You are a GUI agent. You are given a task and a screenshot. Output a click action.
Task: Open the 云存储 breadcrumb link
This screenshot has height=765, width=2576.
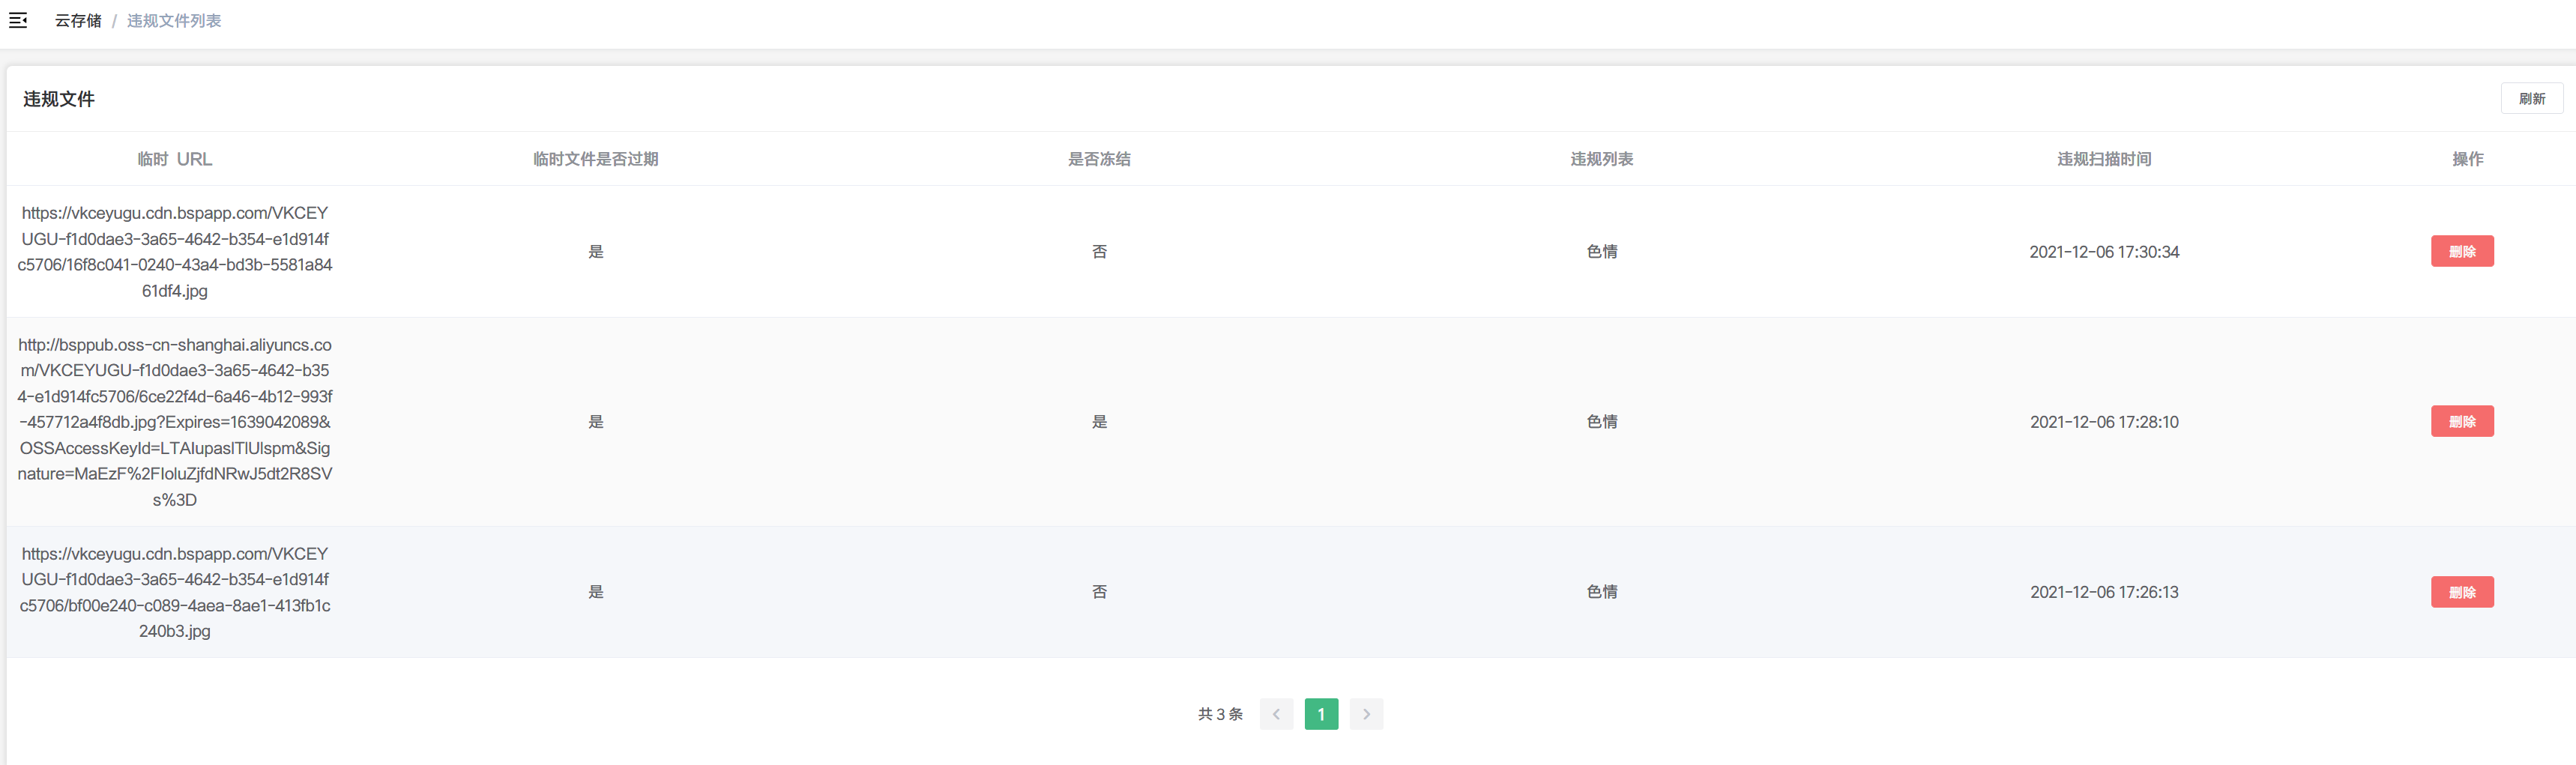click(x=78, y=21)
